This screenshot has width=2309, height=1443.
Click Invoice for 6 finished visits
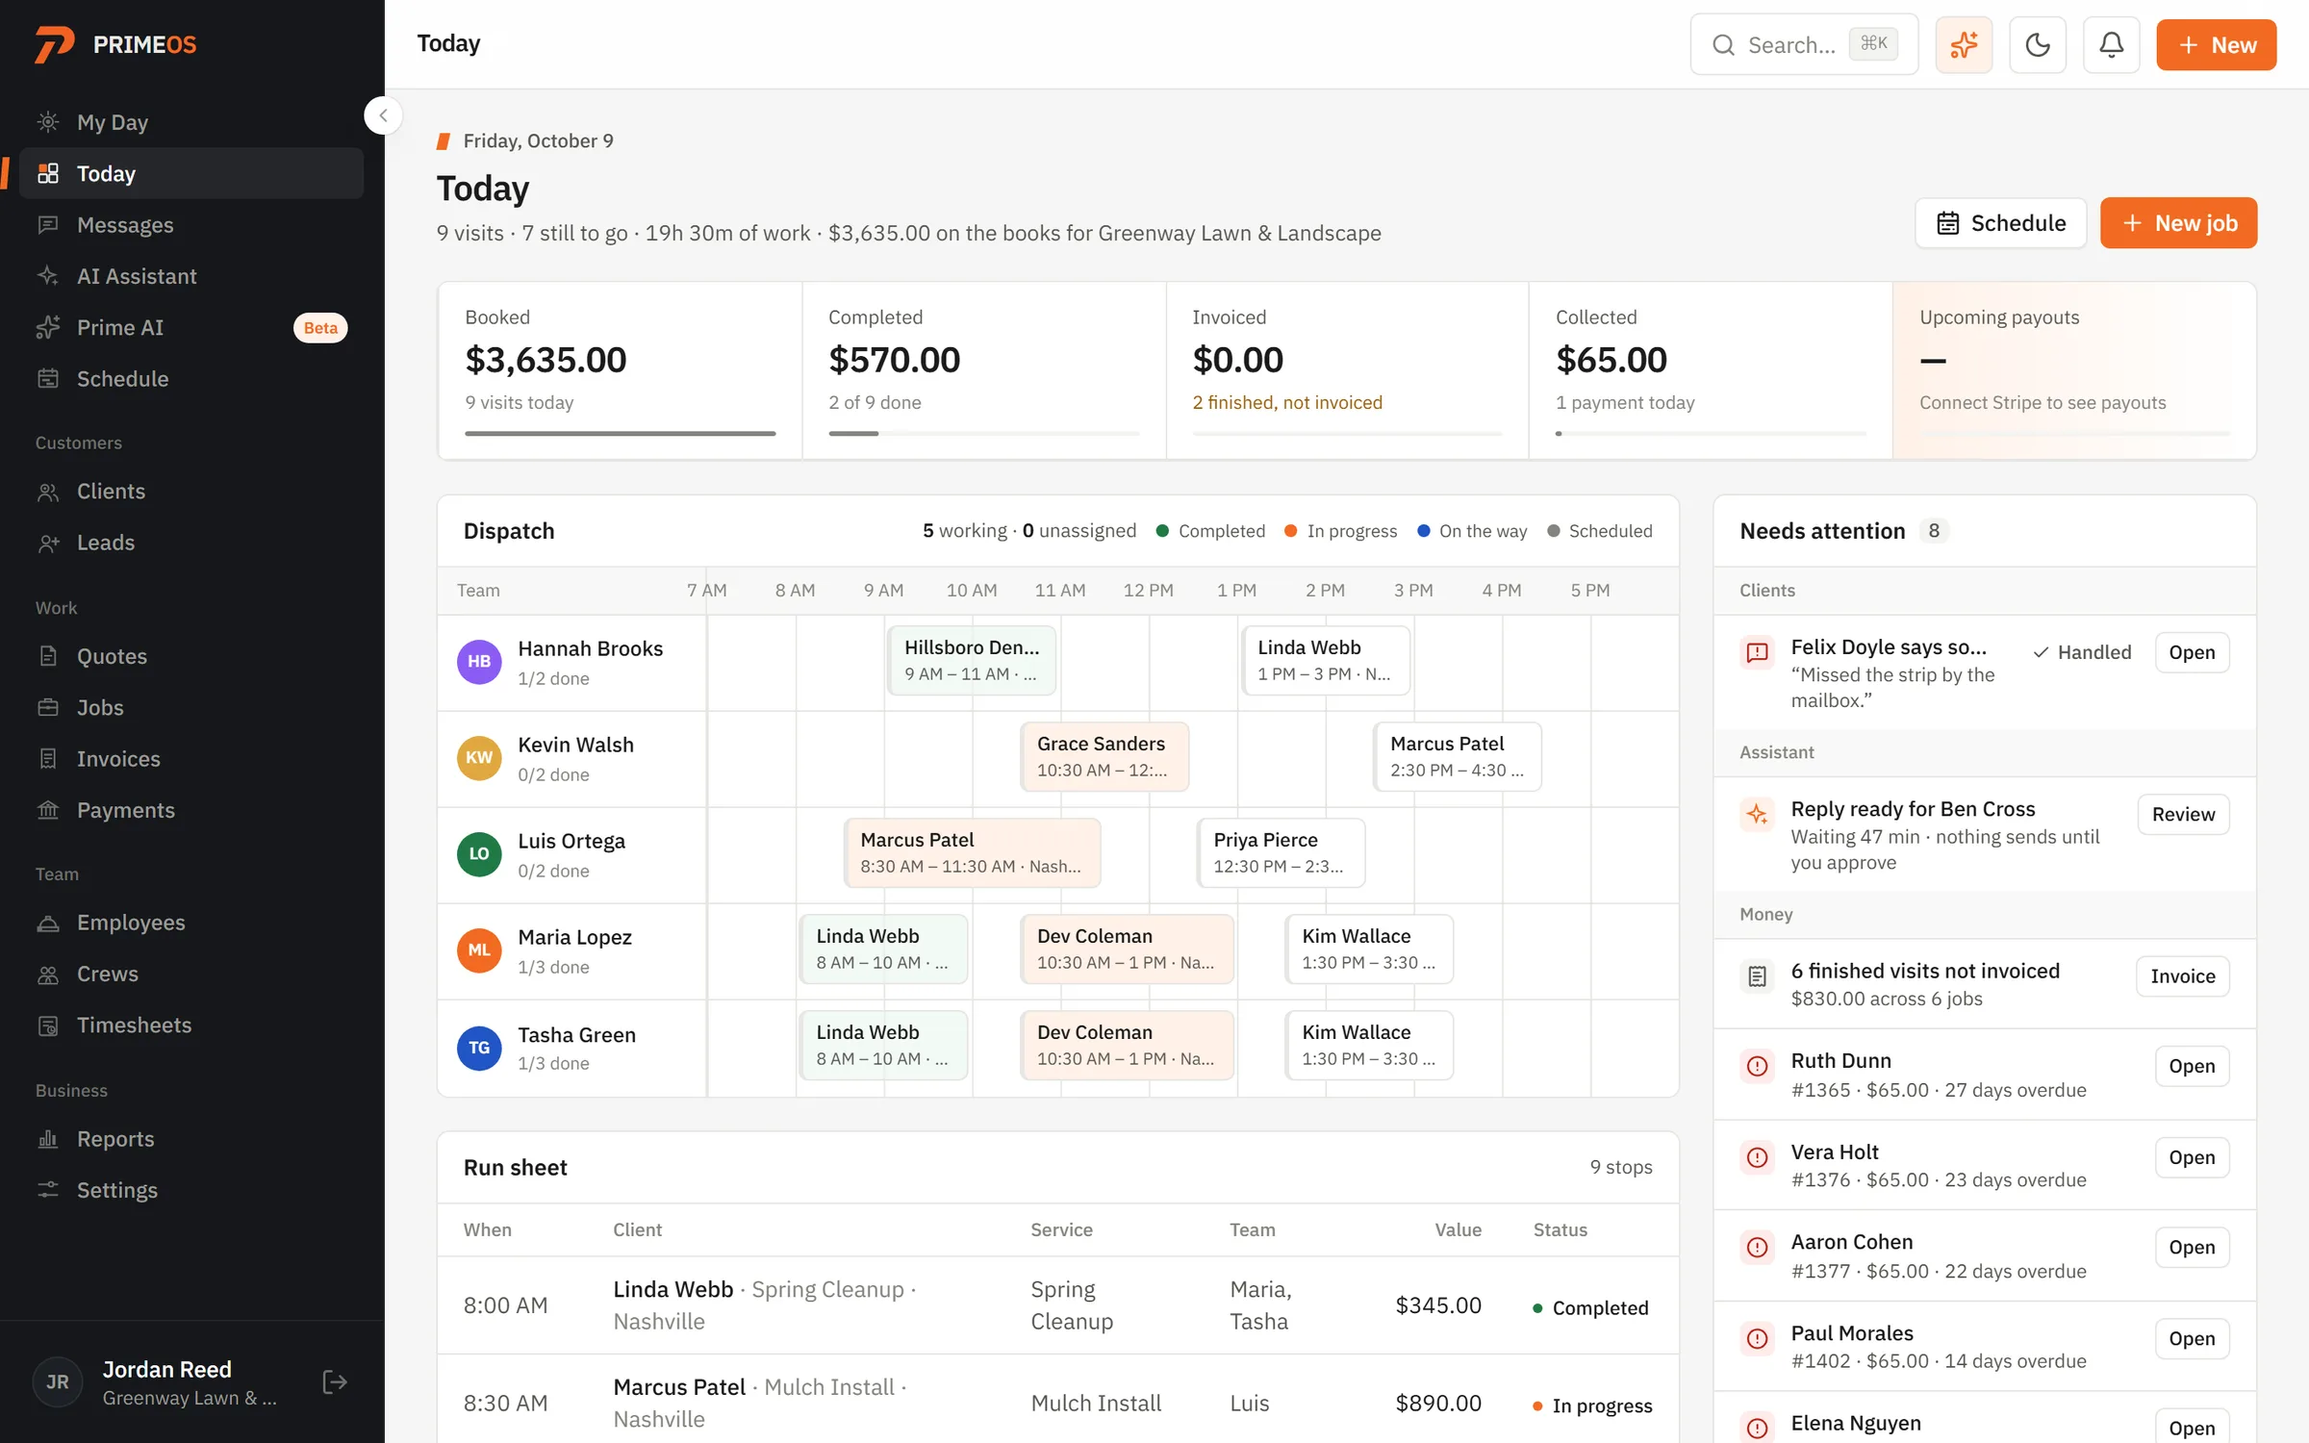2182,976
